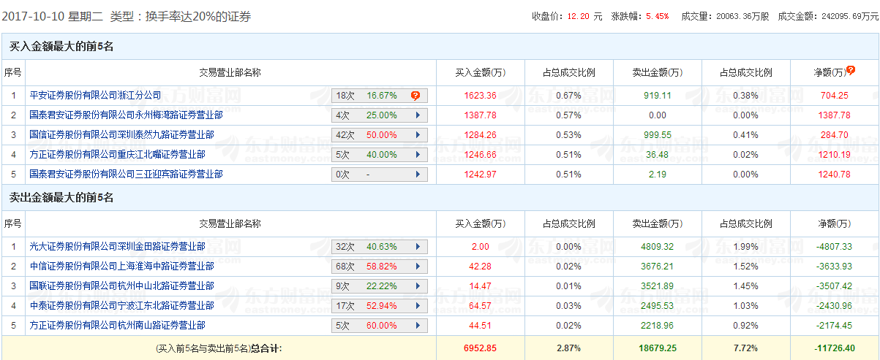This screenshot has height=360, width=880.
Task: Open 国信证券深圳泰然九路证券营业部 link
Action: click(126, 134)
